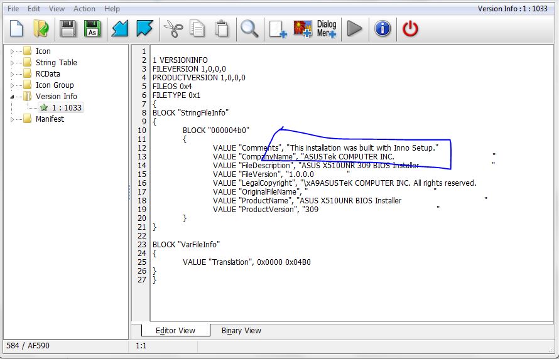
Task: Click the blue Info icon
Action: point(383,28)
